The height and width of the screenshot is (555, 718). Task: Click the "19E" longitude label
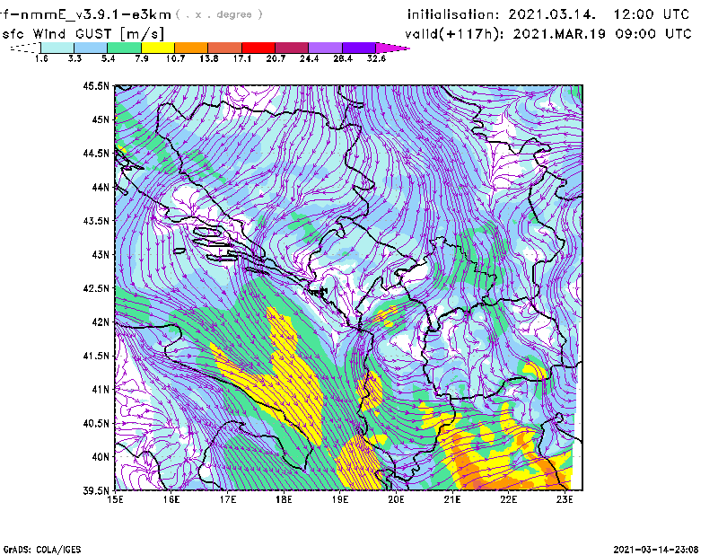coord(340,499)
